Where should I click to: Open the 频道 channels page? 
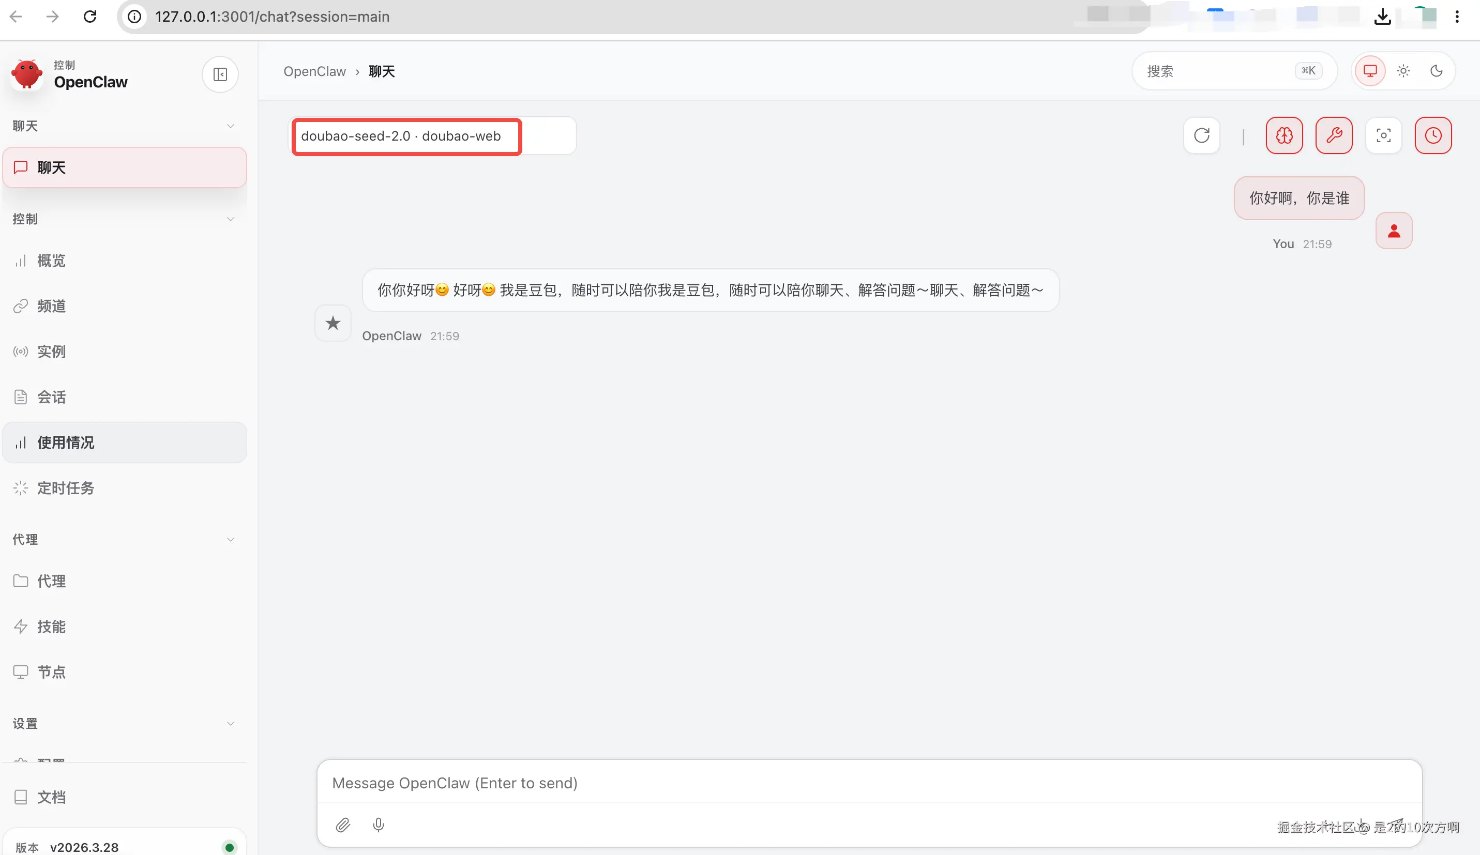tap(125, 306)
